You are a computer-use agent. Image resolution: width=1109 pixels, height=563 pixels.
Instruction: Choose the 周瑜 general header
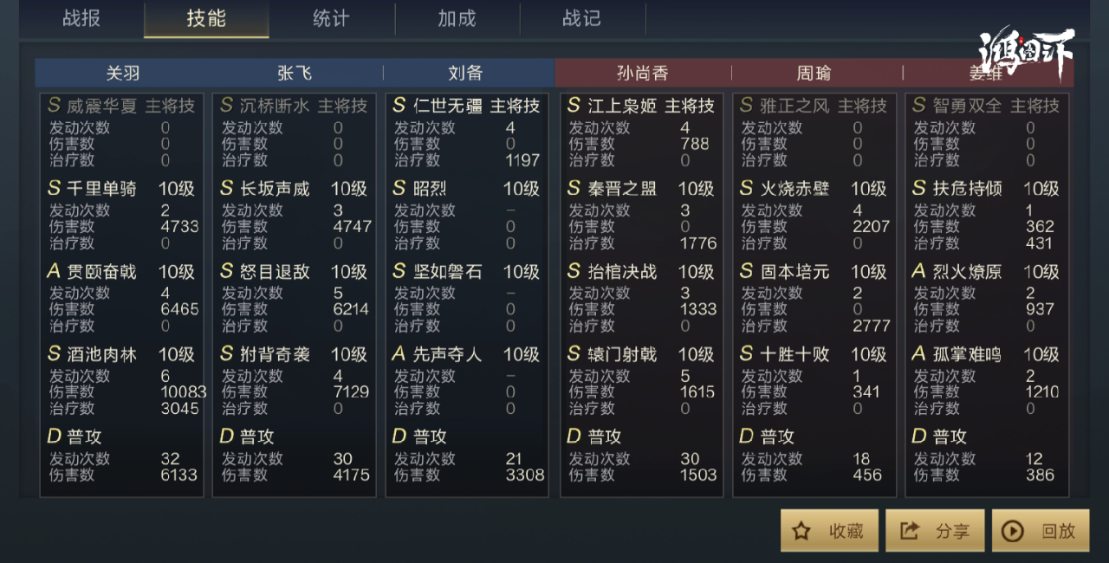pos(814,73)
